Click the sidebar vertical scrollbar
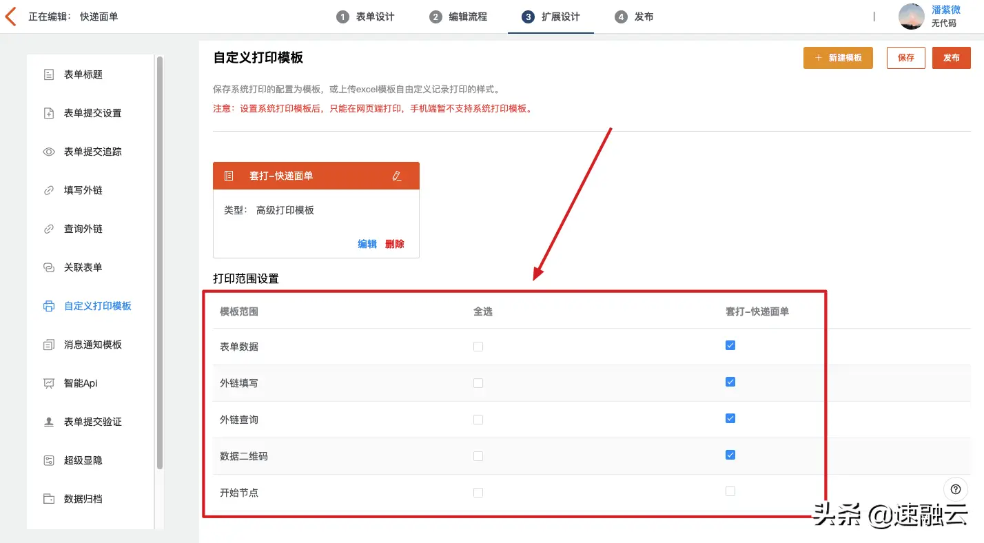The image size is (984, 543). click(x=160, y=262)
